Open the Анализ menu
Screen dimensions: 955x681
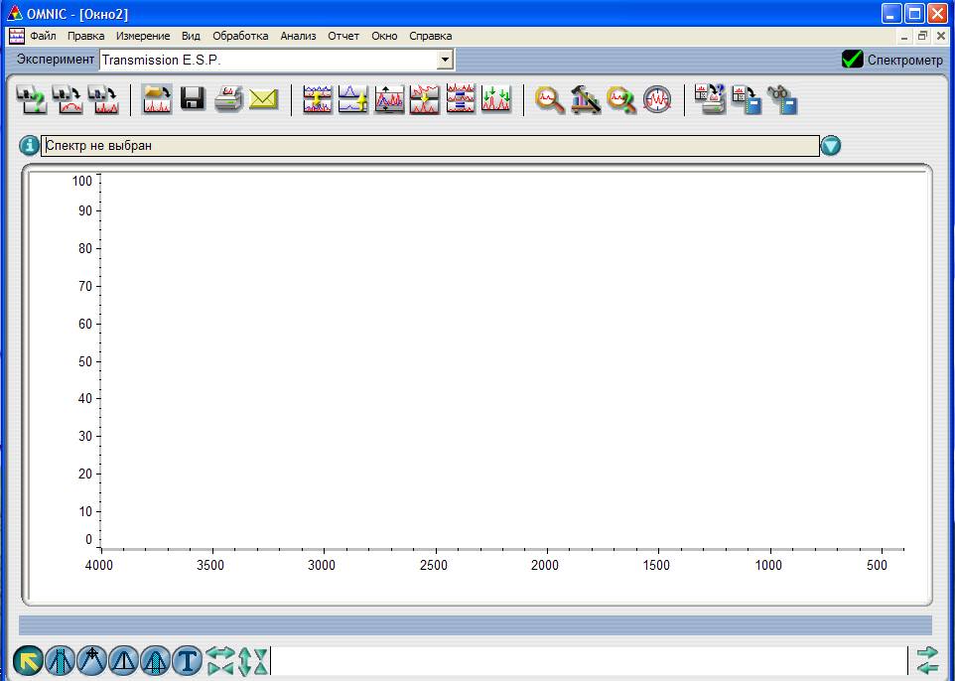[298, 36]
